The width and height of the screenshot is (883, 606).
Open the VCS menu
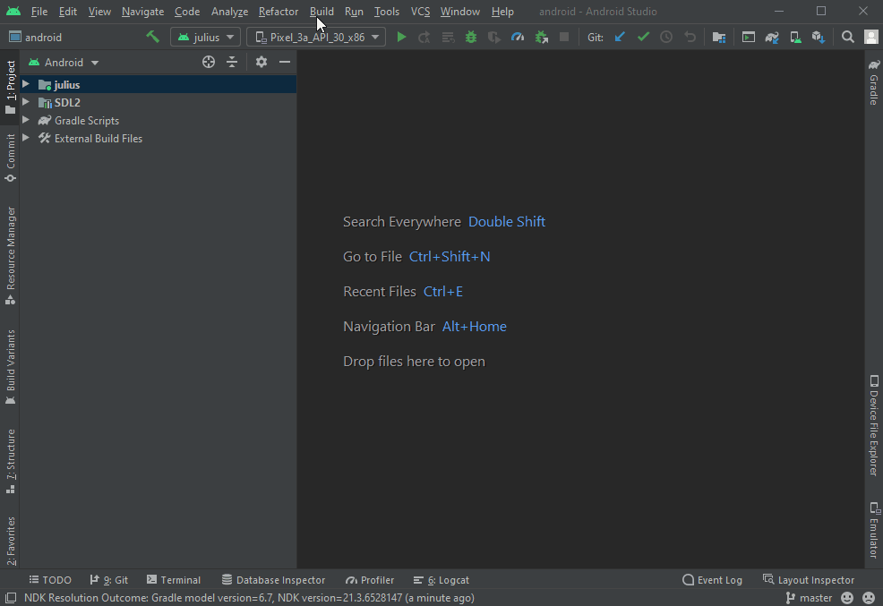coord(420,12)
